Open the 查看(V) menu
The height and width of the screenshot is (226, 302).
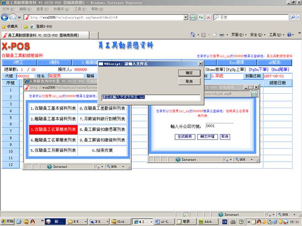(x=42, y=9)
